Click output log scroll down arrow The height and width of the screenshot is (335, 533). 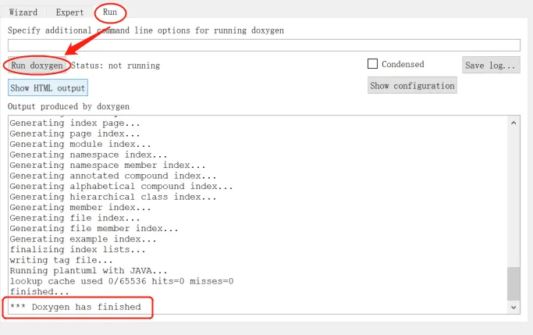513,308
